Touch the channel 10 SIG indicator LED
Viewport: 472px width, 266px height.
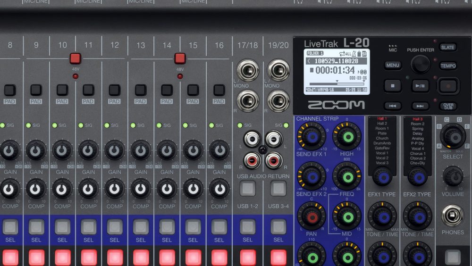pos(54,125)
